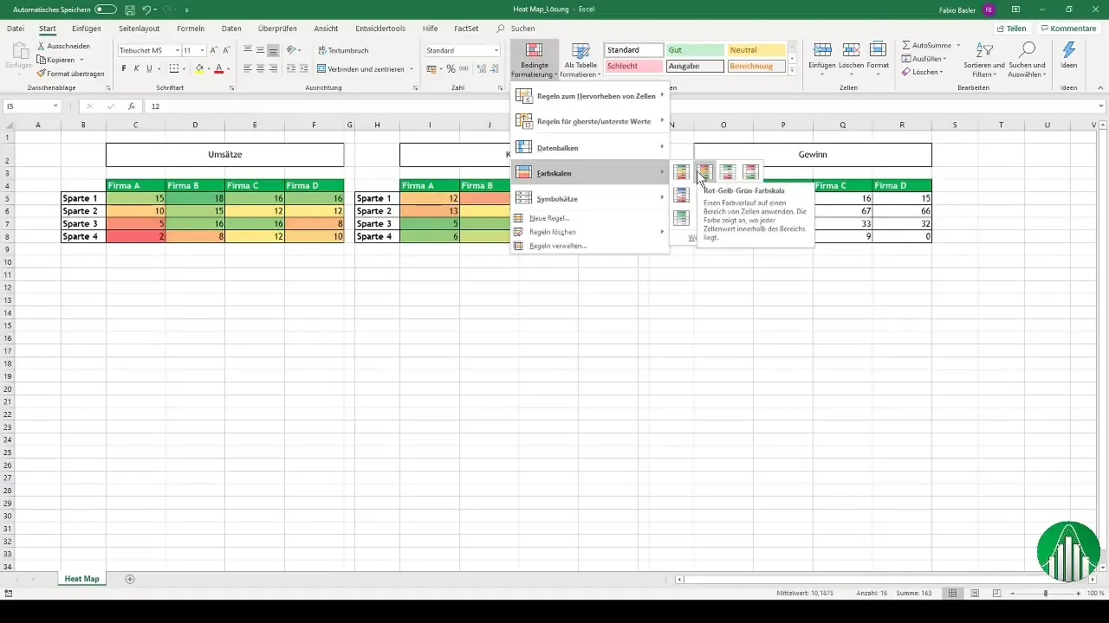The height and width of the screenshot is (623, 1109).
Task: Apply the Grün-Gelb-Rot color scale
Action: [682, 172]
